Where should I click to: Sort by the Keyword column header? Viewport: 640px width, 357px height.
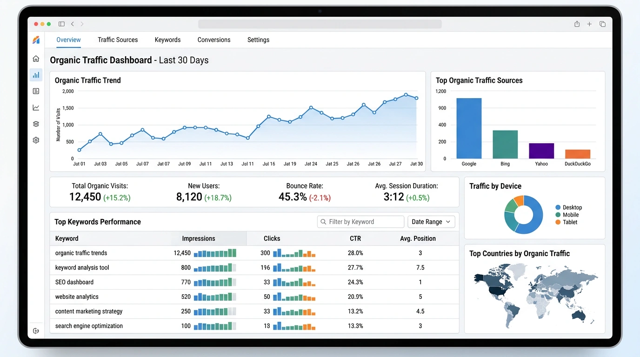67,238
